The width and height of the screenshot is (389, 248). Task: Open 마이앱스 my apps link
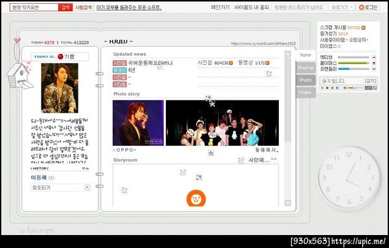tap(328, 46)
